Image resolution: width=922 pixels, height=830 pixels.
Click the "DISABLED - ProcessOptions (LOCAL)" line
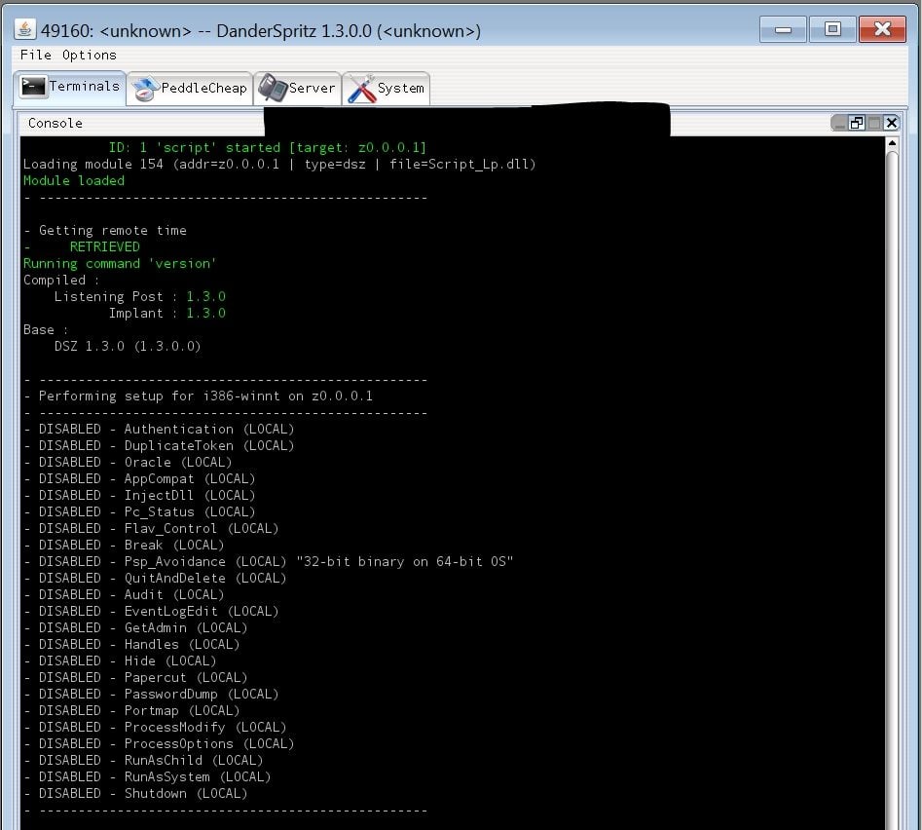point(159,743)
